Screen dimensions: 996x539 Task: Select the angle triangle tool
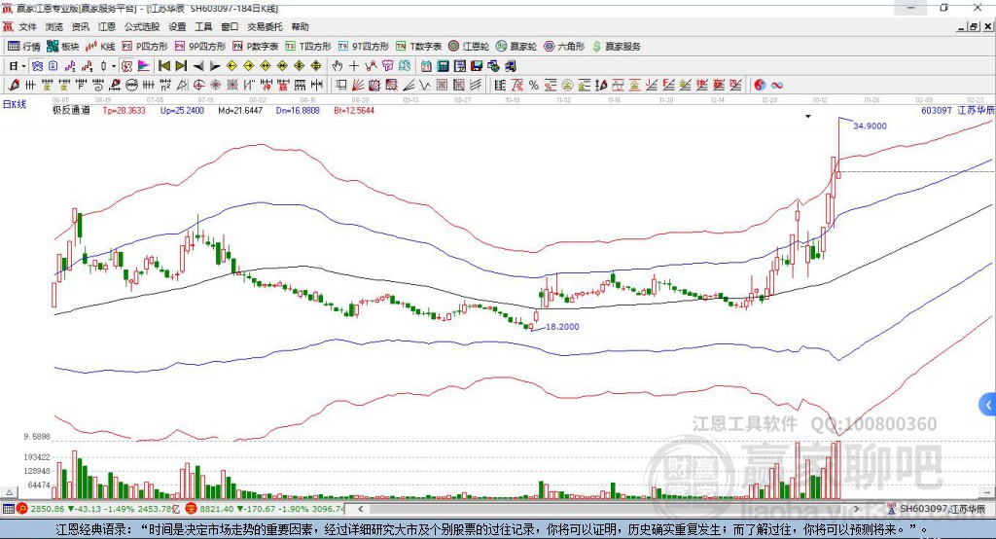point(182,85)
